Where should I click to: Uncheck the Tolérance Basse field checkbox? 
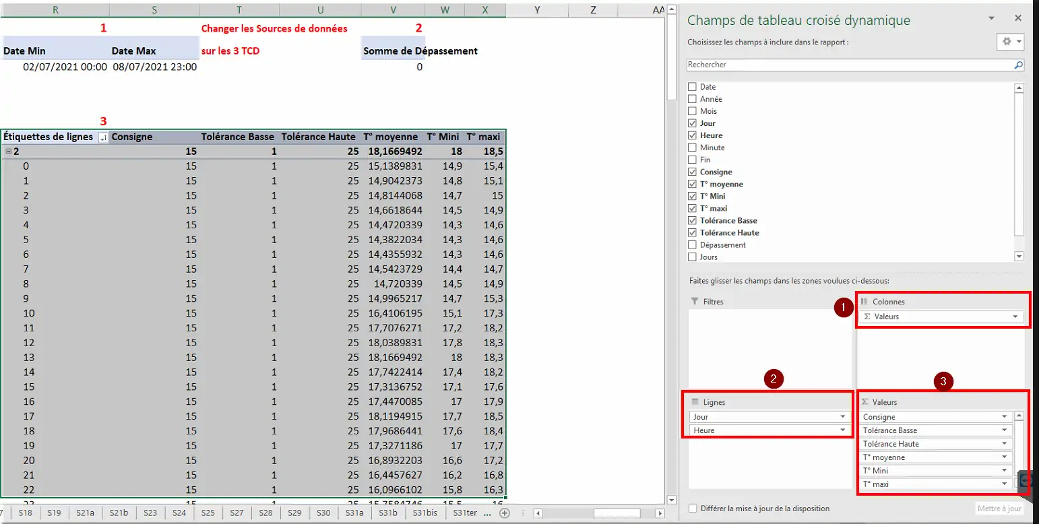pyautogui.click(x=692, y=220)
